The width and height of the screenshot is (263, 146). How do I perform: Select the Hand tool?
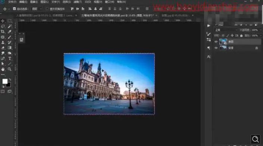3,69
